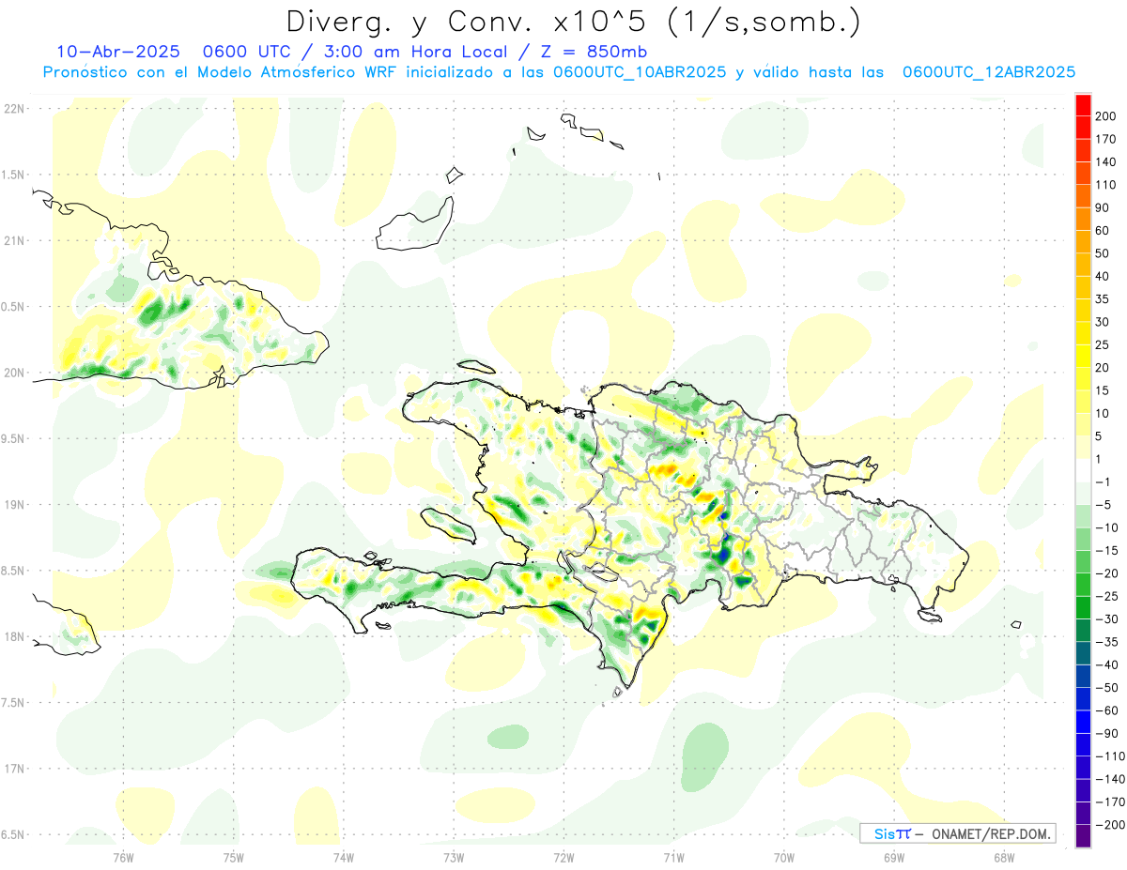Click the '74W' longitude axis label

coord(343,857)
